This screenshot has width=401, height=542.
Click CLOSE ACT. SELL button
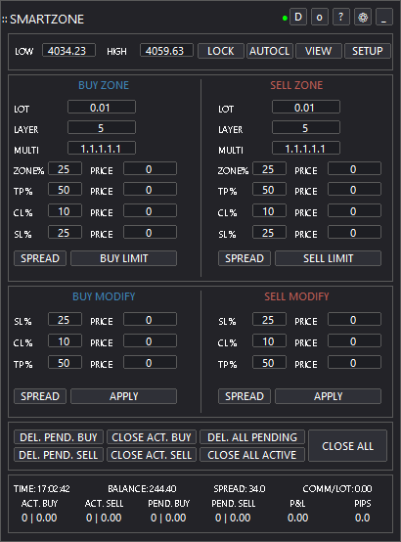152,455
